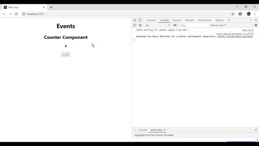Close the DevTools panel
The width and height of the screenshot is (259, 146).
256,20
